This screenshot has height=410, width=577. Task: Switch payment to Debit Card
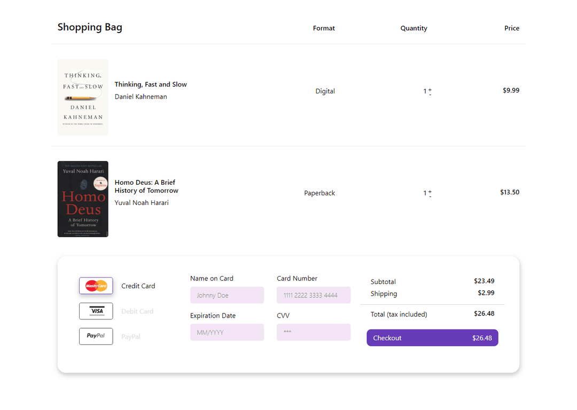(137, 311)
